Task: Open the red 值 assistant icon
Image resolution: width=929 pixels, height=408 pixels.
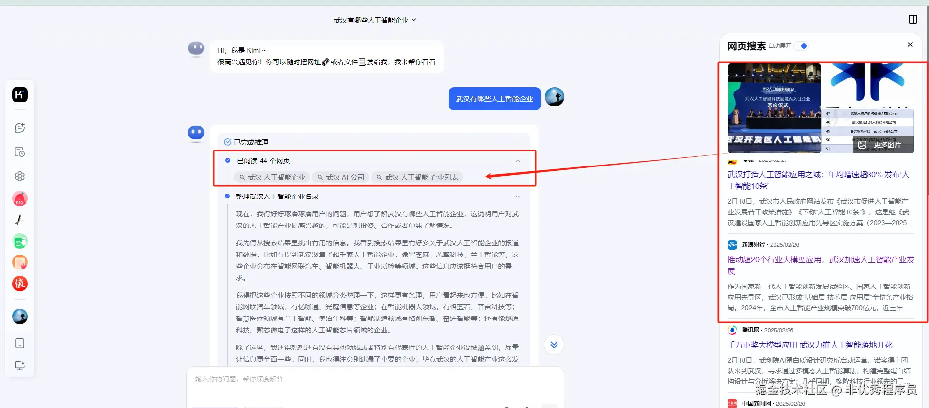Action: coord(20,284)
